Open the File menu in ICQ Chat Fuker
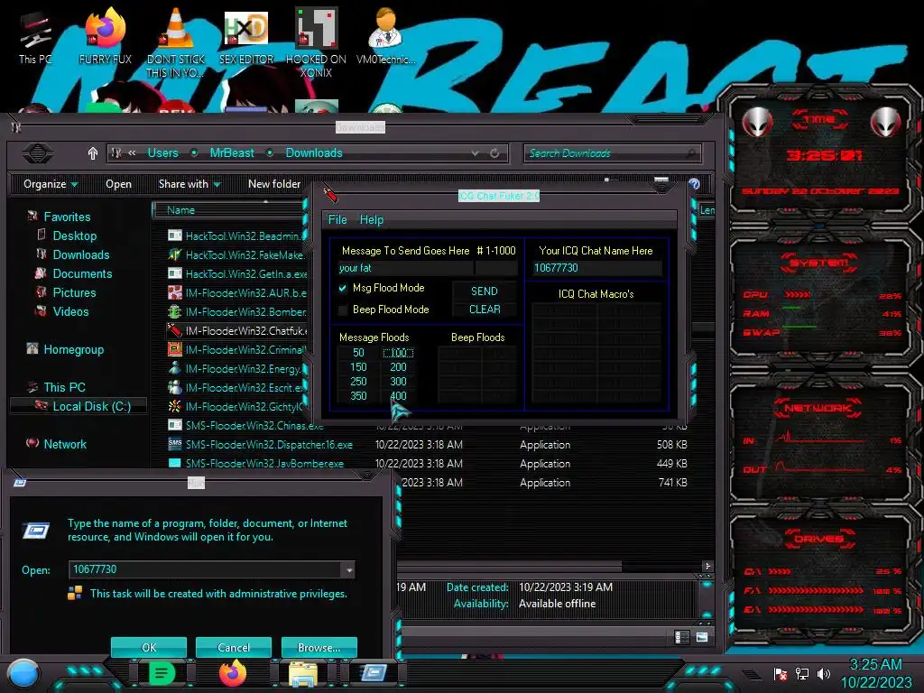This screenshot has width=924, height=693. click(x=337, y=220)
